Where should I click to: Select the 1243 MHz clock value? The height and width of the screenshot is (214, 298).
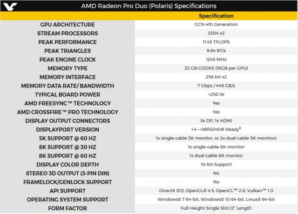click(216, 60)
